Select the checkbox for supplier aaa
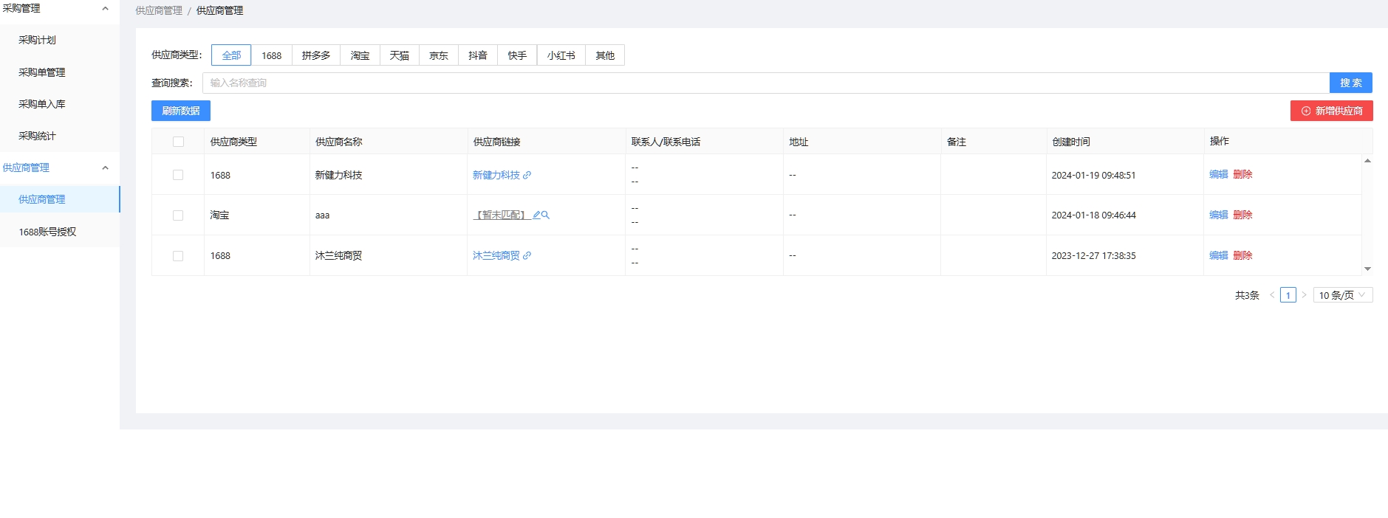Viewport: 1388px width, 518px height. click(178, 215)
